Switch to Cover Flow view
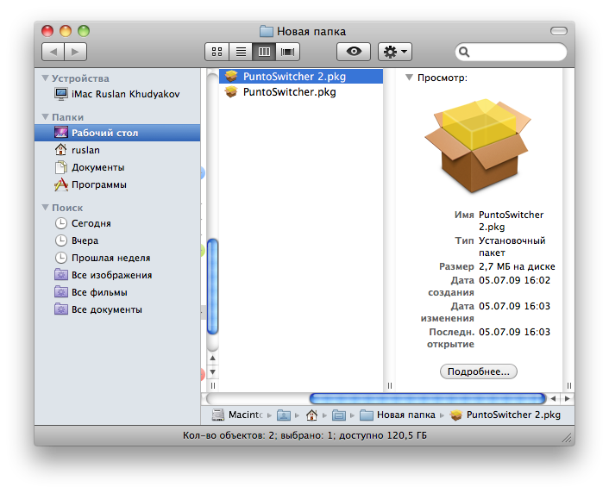The height and width of the screenshot is (493, 609). point(288,52)
